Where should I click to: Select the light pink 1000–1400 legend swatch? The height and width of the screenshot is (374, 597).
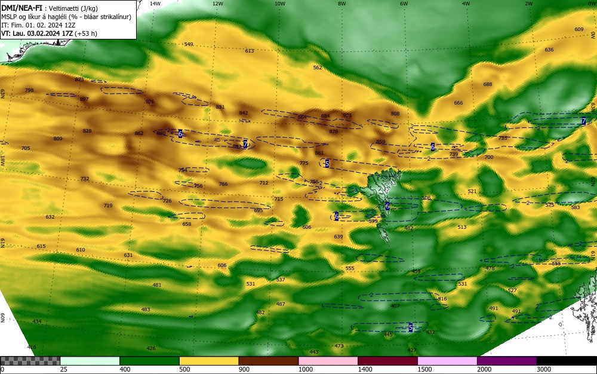(x=328, y=361)
